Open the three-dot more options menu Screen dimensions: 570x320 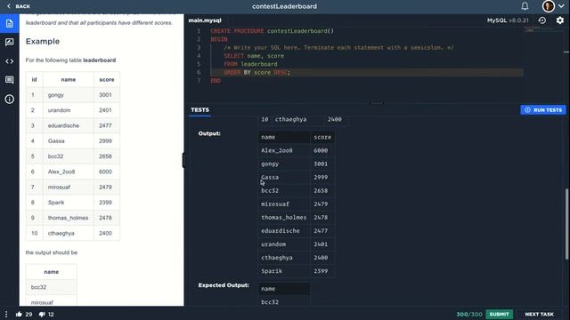coord(6,314)
